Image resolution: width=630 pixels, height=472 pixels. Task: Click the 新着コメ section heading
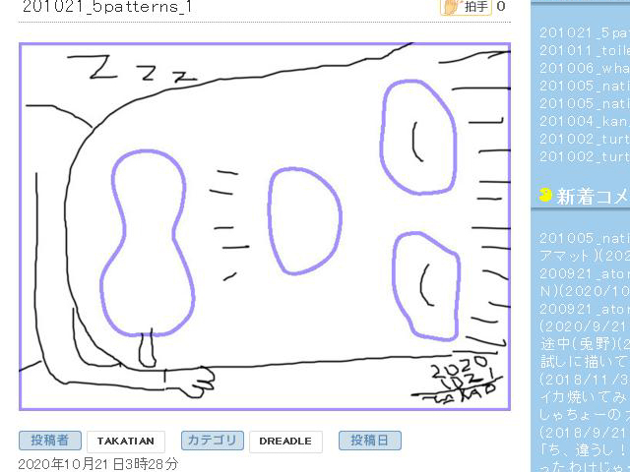(x=593, y=197)
